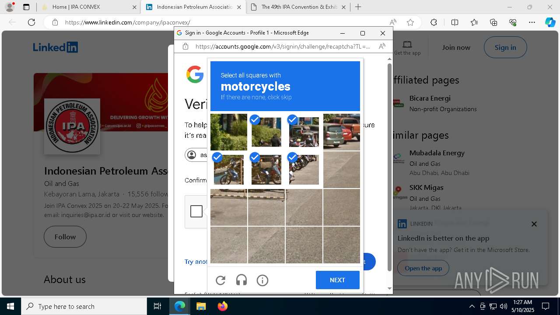Image resolution: width=560 pixels, height=315 pixels.
Task: Toggle Read aloud in main address bar
Action: tap(393, 22)
